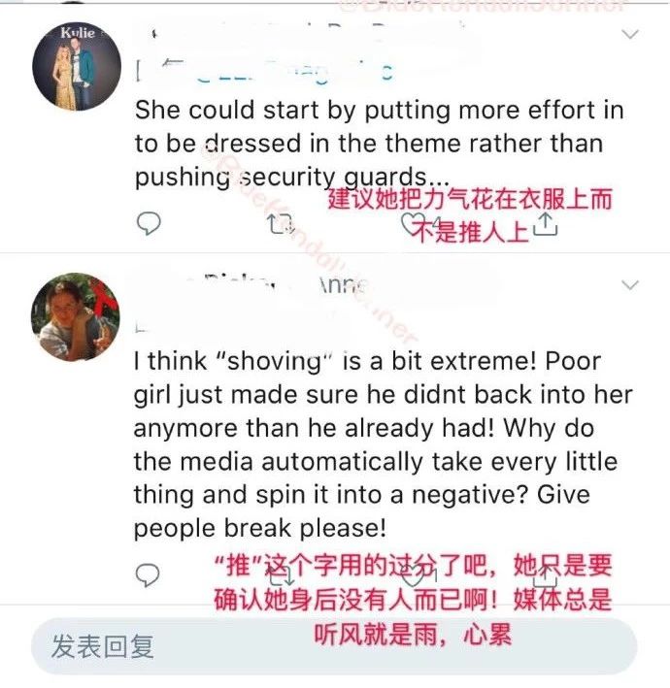Retweet the security guards tweet

(x=281, y=224)
